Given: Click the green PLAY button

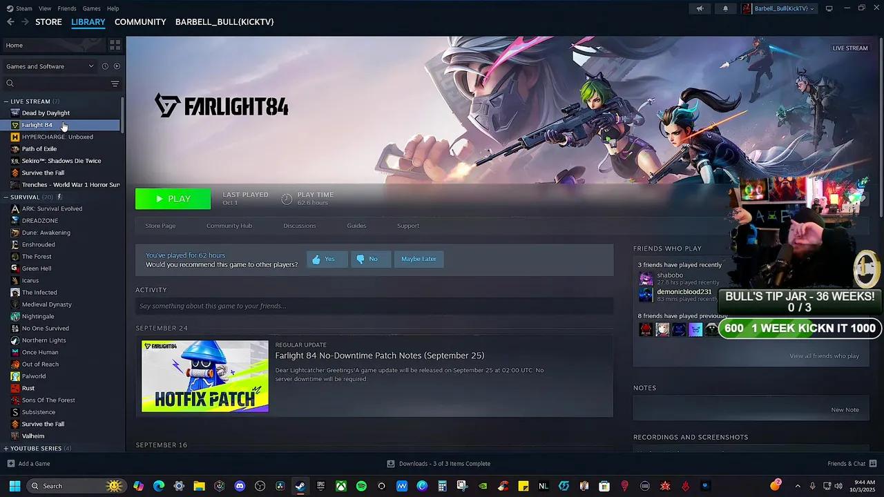Looking at the screenshot, I should [x=173, y=199].
